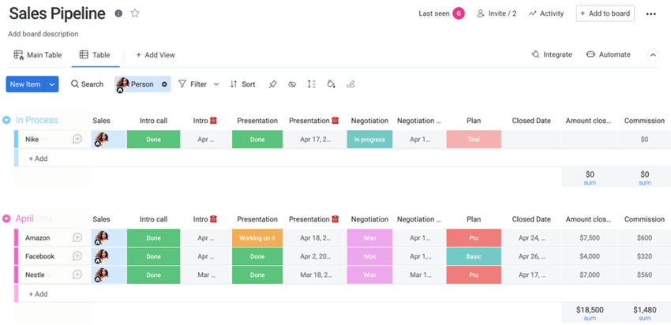This screenshot has width=671, height=325.
Task: Click the Add to board button
Action: (605, 13)
